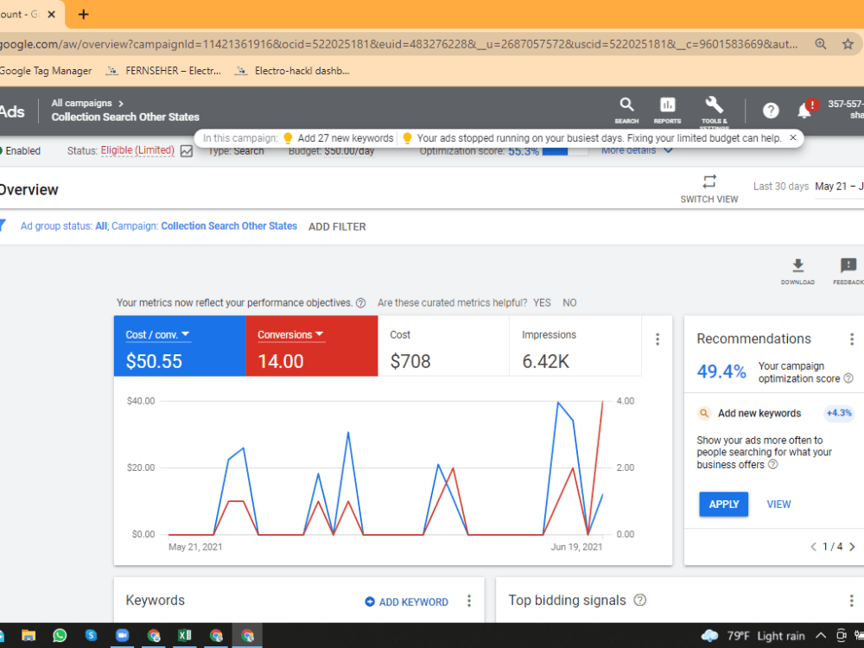Click the All campaigns breadcrumb
This screenshot has width=864, height=648.
tap(81, 103)
